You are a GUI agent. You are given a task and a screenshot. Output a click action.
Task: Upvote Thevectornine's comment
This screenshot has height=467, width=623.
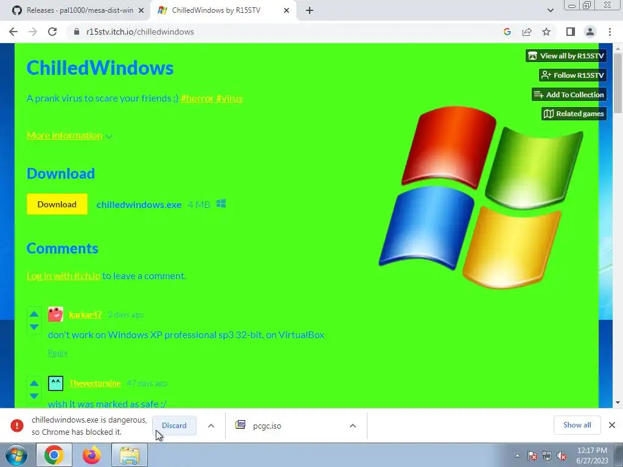point(34,383)
